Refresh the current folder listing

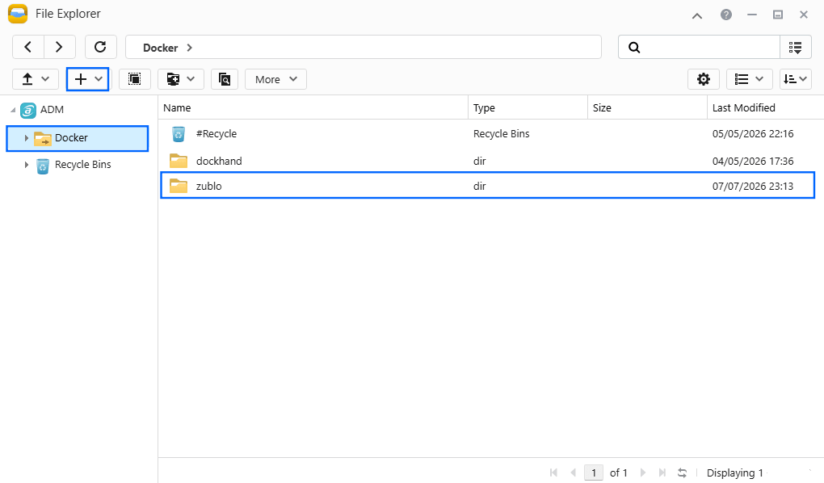click(x=100, y=48)
